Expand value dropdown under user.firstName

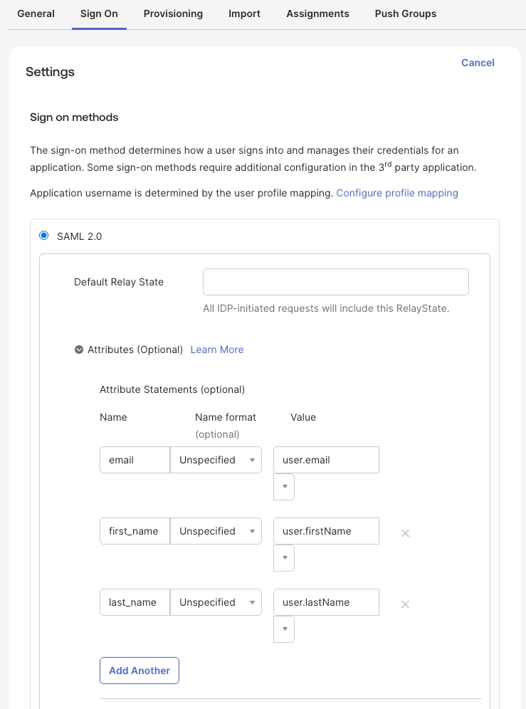coord(284,558)
